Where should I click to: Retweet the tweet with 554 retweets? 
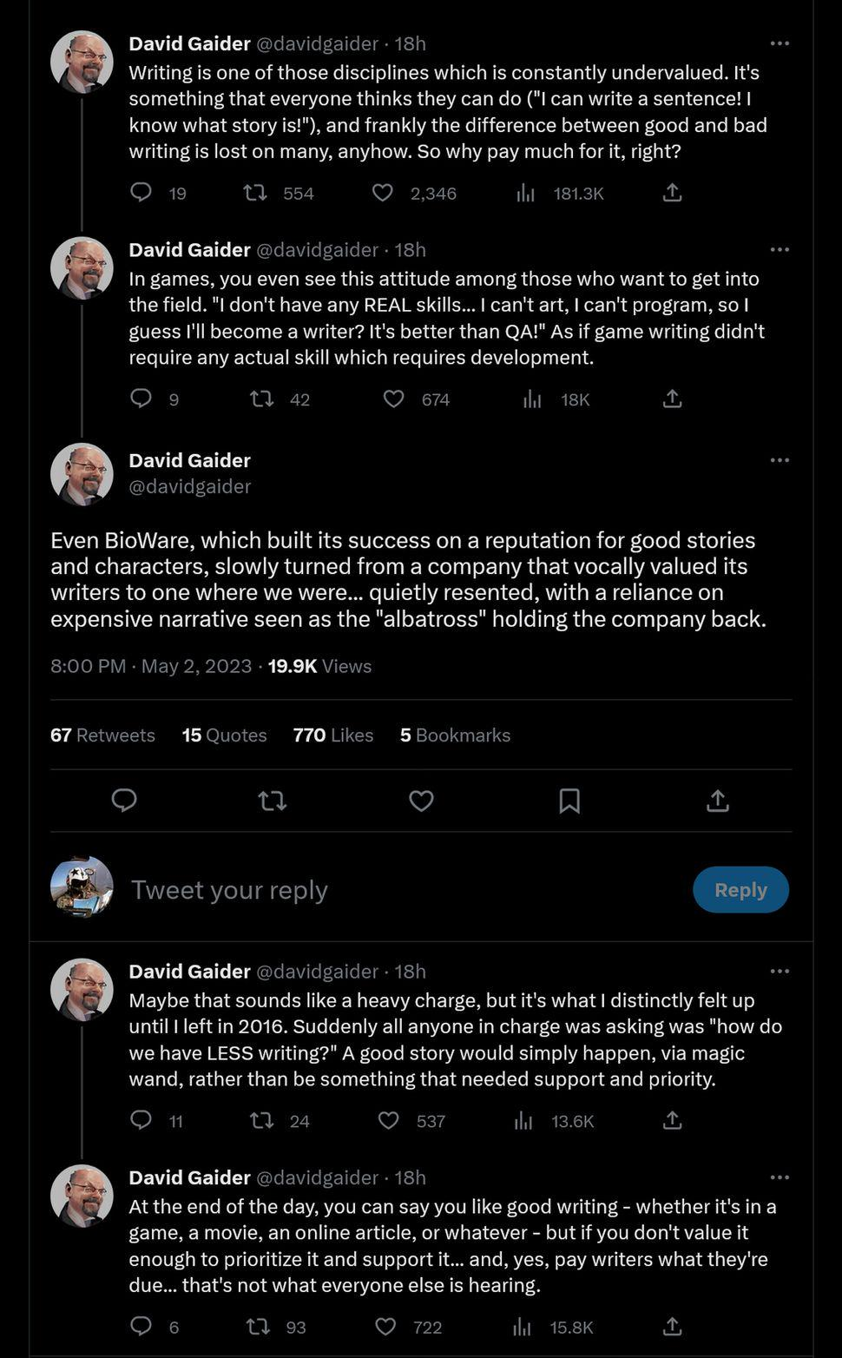click(x=254, y=193)
